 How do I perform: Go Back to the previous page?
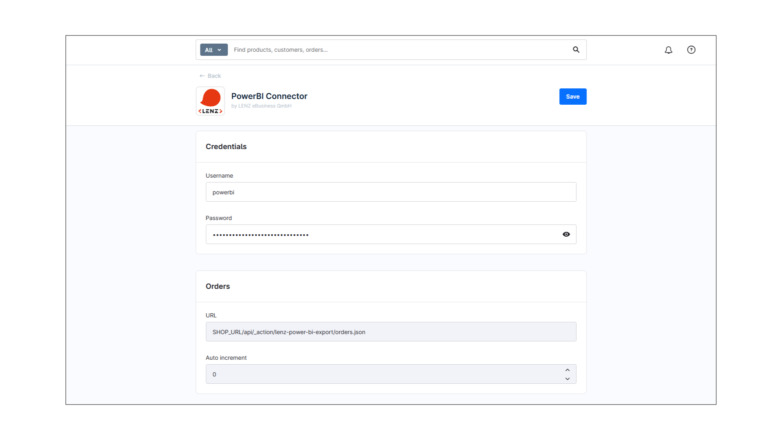tap(214, 76)
